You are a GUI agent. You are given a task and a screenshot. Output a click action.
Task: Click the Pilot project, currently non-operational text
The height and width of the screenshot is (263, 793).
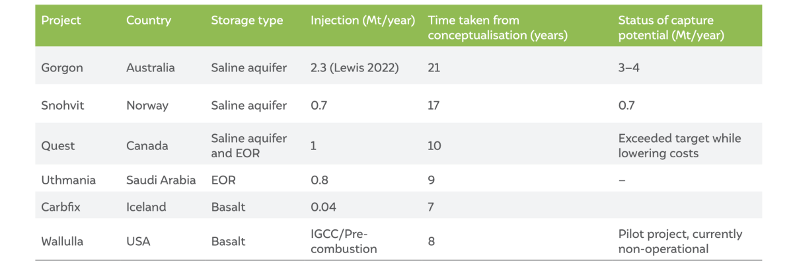tap(681, 241)
